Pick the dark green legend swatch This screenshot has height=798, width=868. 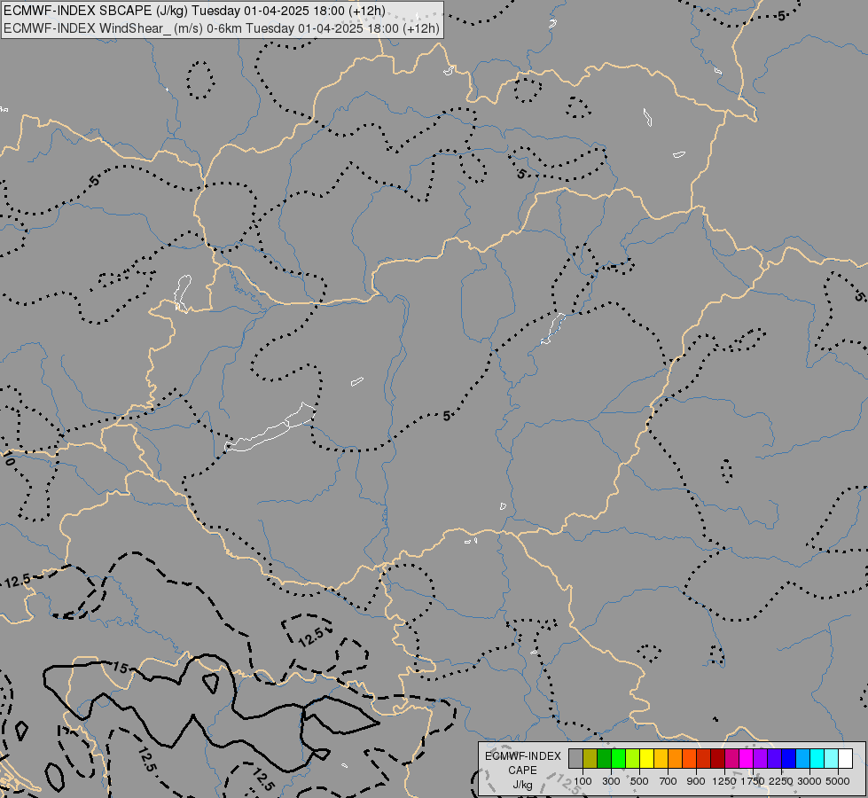click(605, 758)
